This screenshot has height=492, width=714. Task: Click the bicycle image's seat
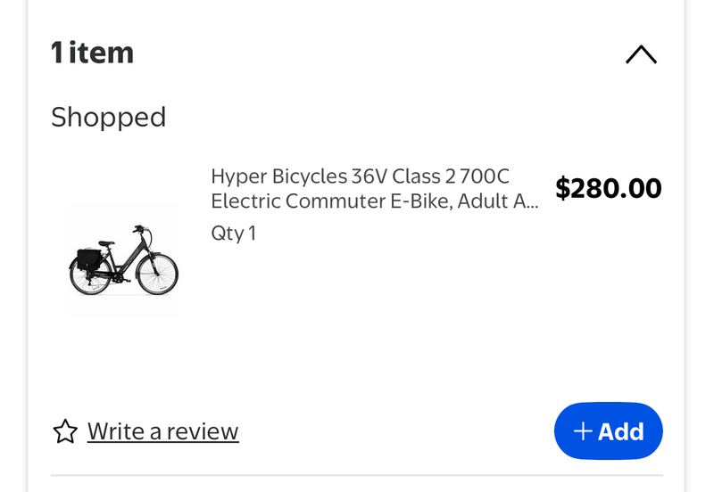(106, 243)
